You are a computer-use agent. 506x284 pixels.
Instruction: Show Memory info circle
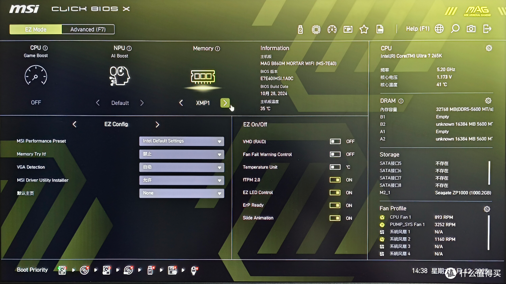pos(217,49)
